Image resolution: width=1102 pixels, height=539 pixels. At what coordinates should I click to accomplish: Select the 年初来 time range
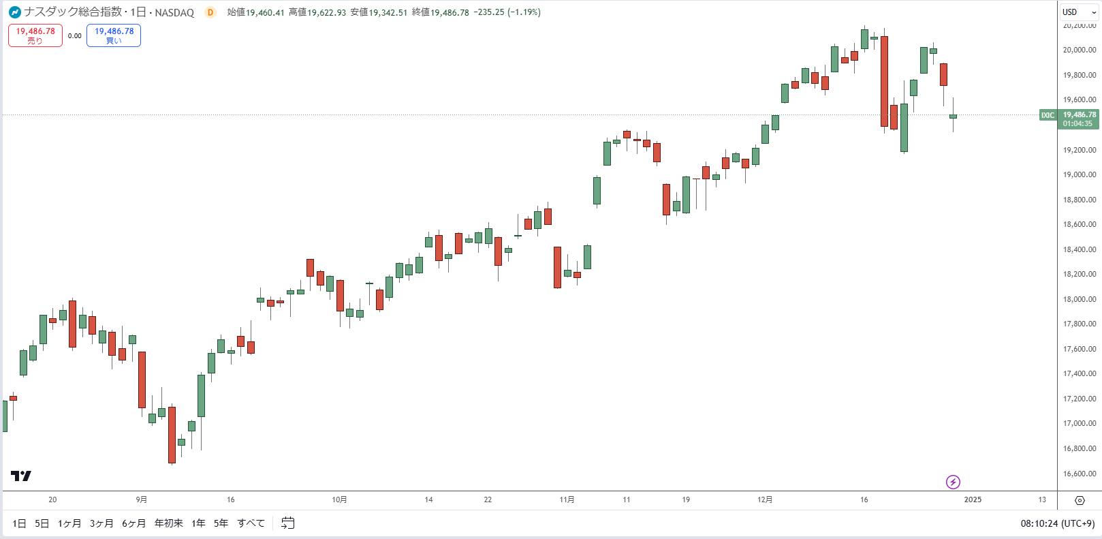coord(169,523)
